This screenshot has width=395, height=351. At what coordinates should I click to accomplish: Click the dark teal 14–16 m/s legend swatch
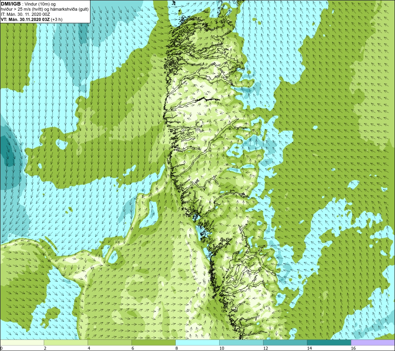[x=329, y=342]
